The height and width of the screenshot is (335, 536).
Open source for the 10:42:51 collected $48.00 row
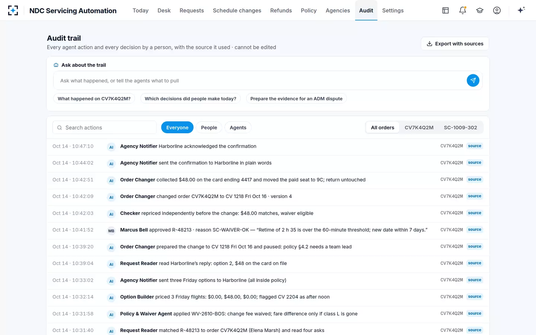pyautogui.click(x=475, y=179)
